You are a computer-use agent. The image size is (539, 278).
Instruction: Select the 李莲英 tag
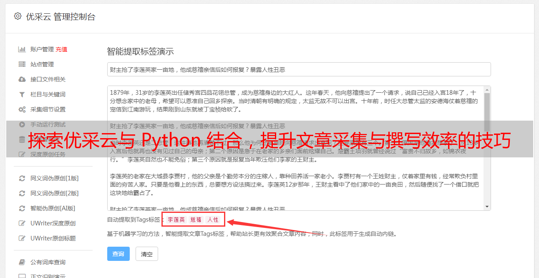point(176,220)
